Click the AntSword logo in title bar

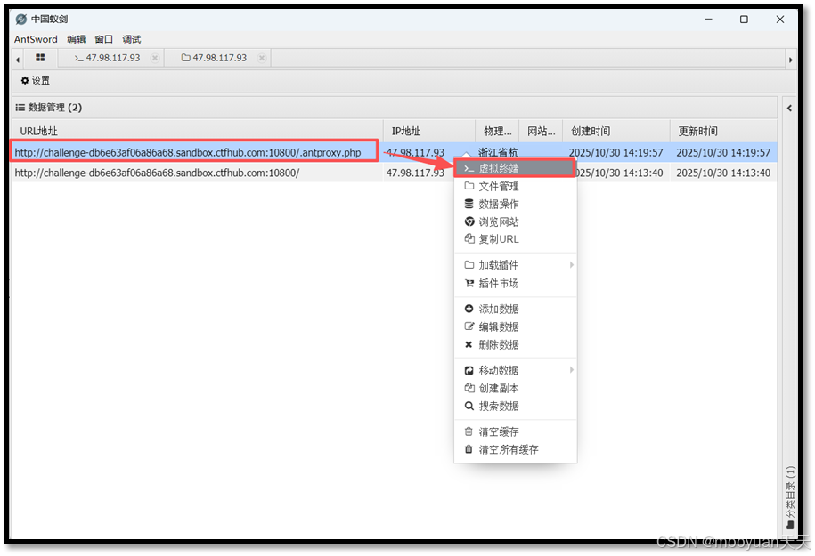tap(20, 20)
